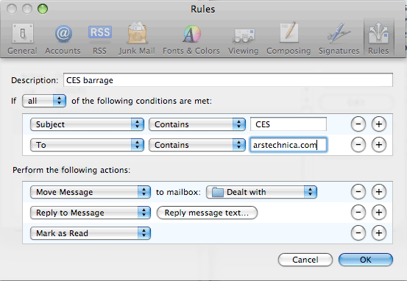Open the Composing preferences pane
Viewport: 407px width, 281px height.
(289, 39)
